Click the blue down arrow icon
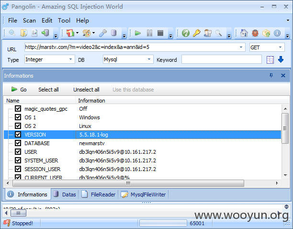 (x=281, y=59)
